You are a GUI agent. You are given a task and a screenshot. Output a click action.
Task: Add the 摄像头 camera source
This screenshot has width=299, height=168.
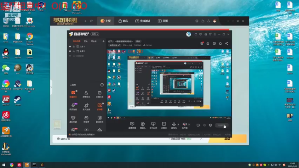click(143, 125)
